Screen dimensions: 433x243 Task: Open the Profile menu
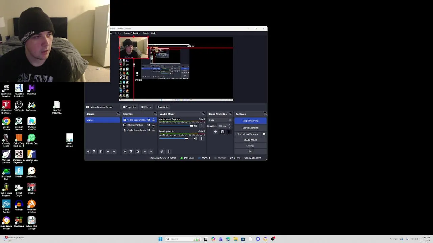click(x=118, y=33)
